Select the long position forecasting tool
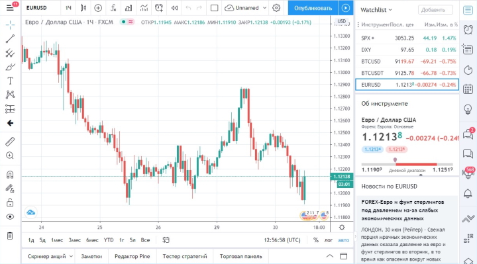The width and height of the screenshot is (477, 264). click(x=10, y=109)
